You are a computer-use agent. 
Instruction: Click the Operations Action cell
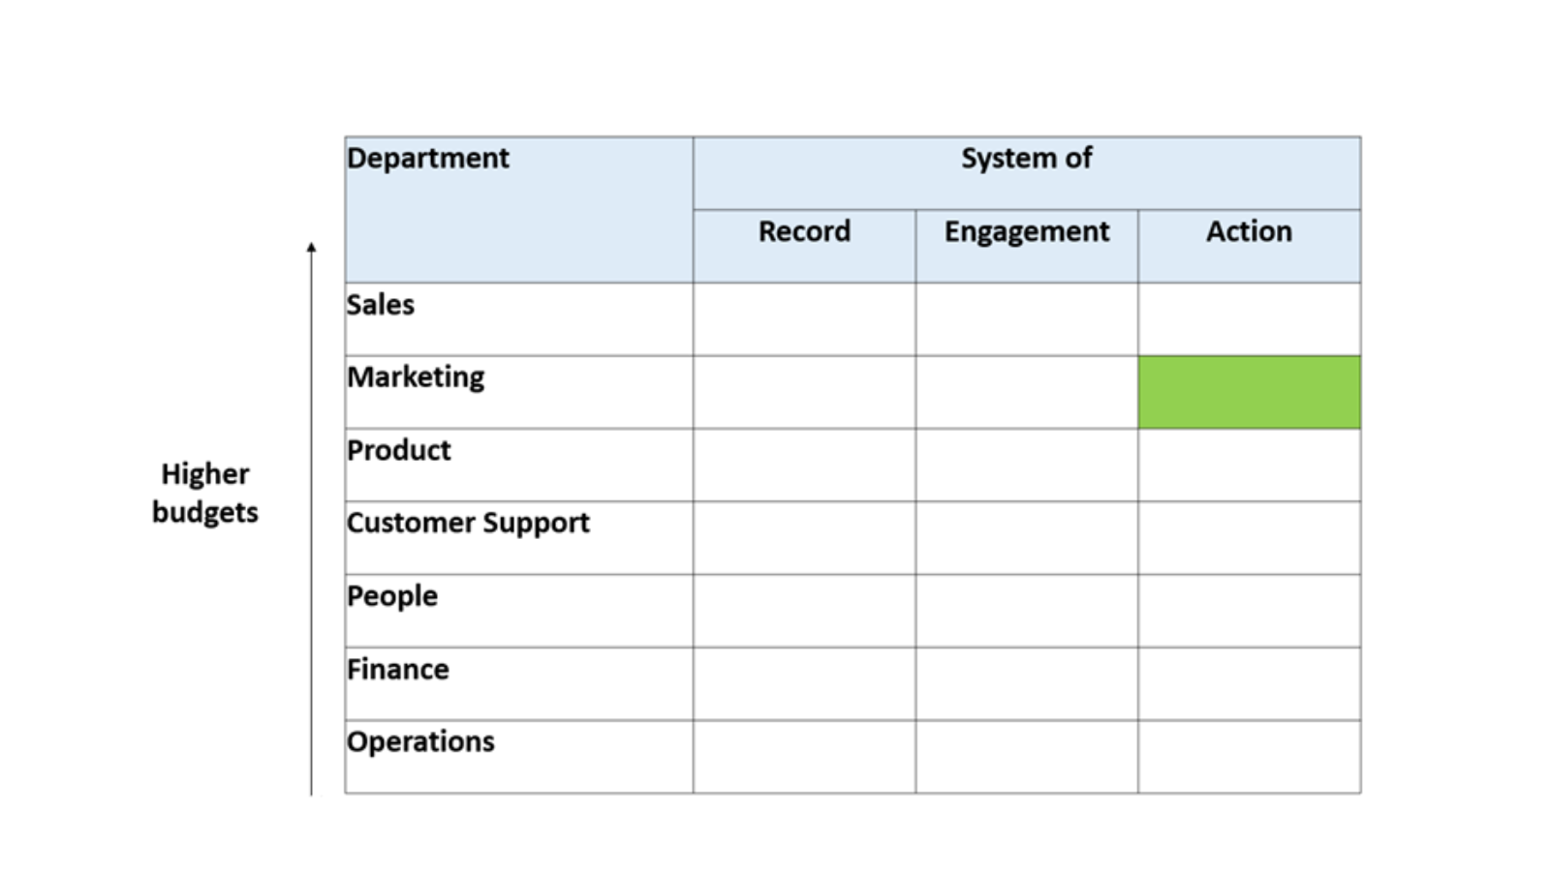pos(1249,757)
